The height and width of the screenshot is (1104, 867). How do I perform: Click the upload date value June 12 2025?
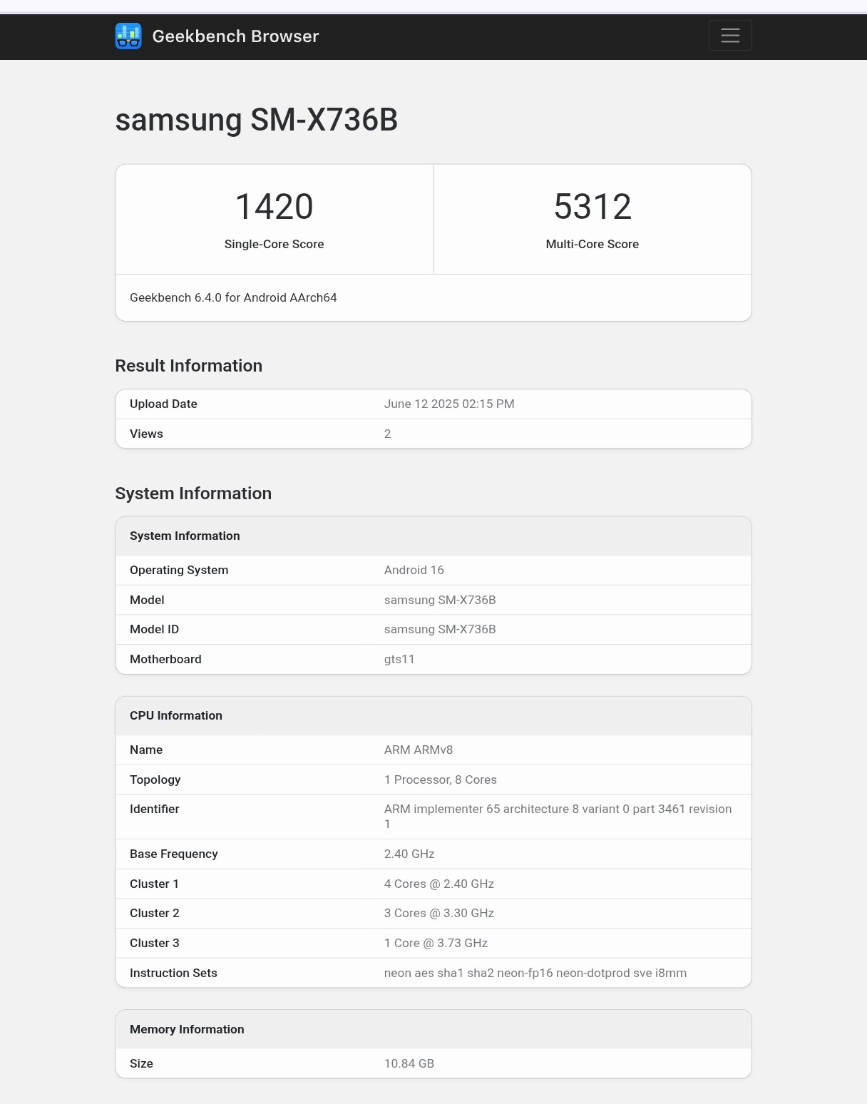click(x=449, y=404)
